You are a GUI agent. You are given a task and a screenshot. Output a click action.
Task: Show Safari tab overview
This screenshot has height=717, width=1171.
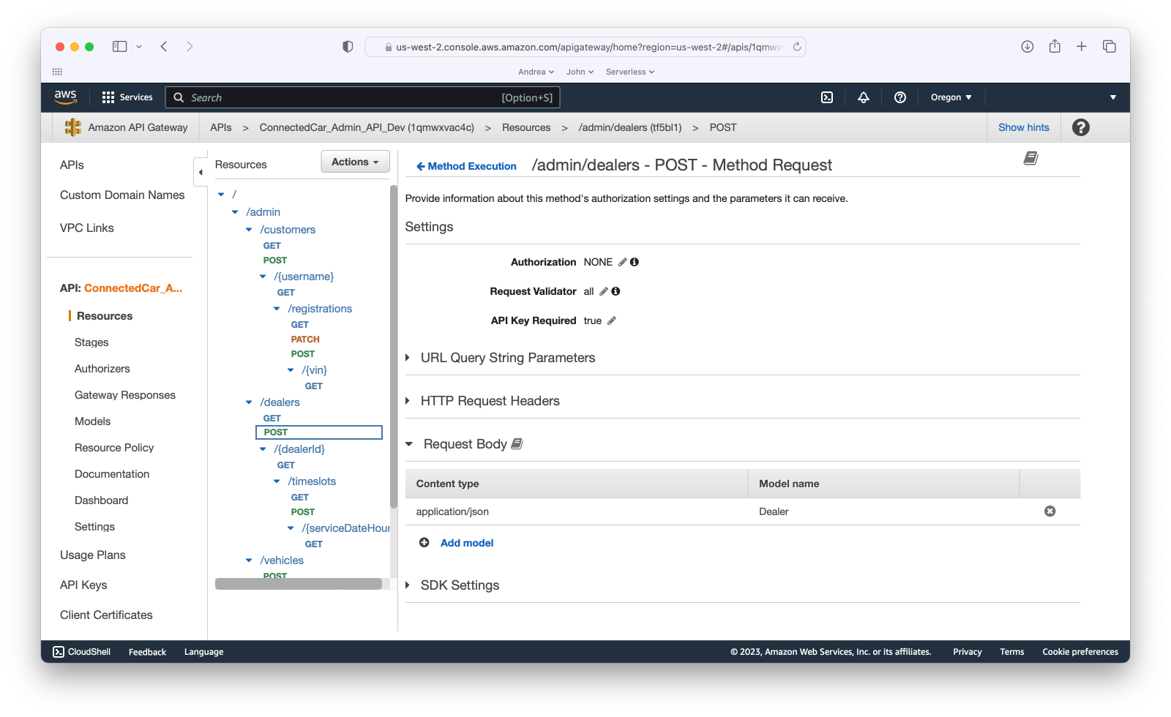pos(1110,47)
